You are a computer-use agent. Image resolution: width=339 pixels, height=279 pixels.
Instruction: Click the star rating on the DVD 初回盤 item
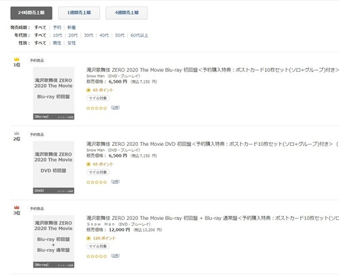click(x=96, y=182)
